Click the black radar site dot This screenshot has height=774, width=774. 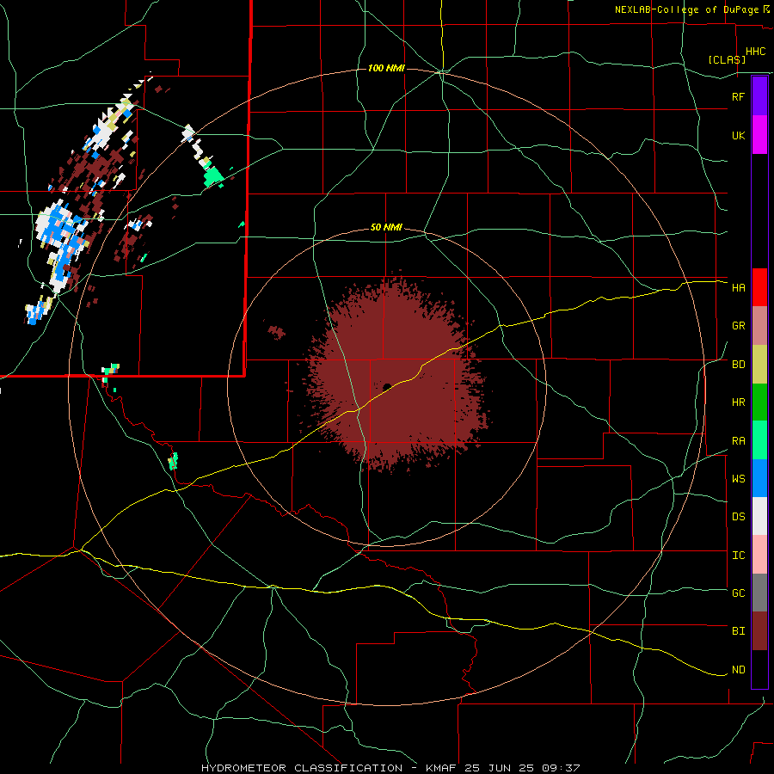pos(387,387)
